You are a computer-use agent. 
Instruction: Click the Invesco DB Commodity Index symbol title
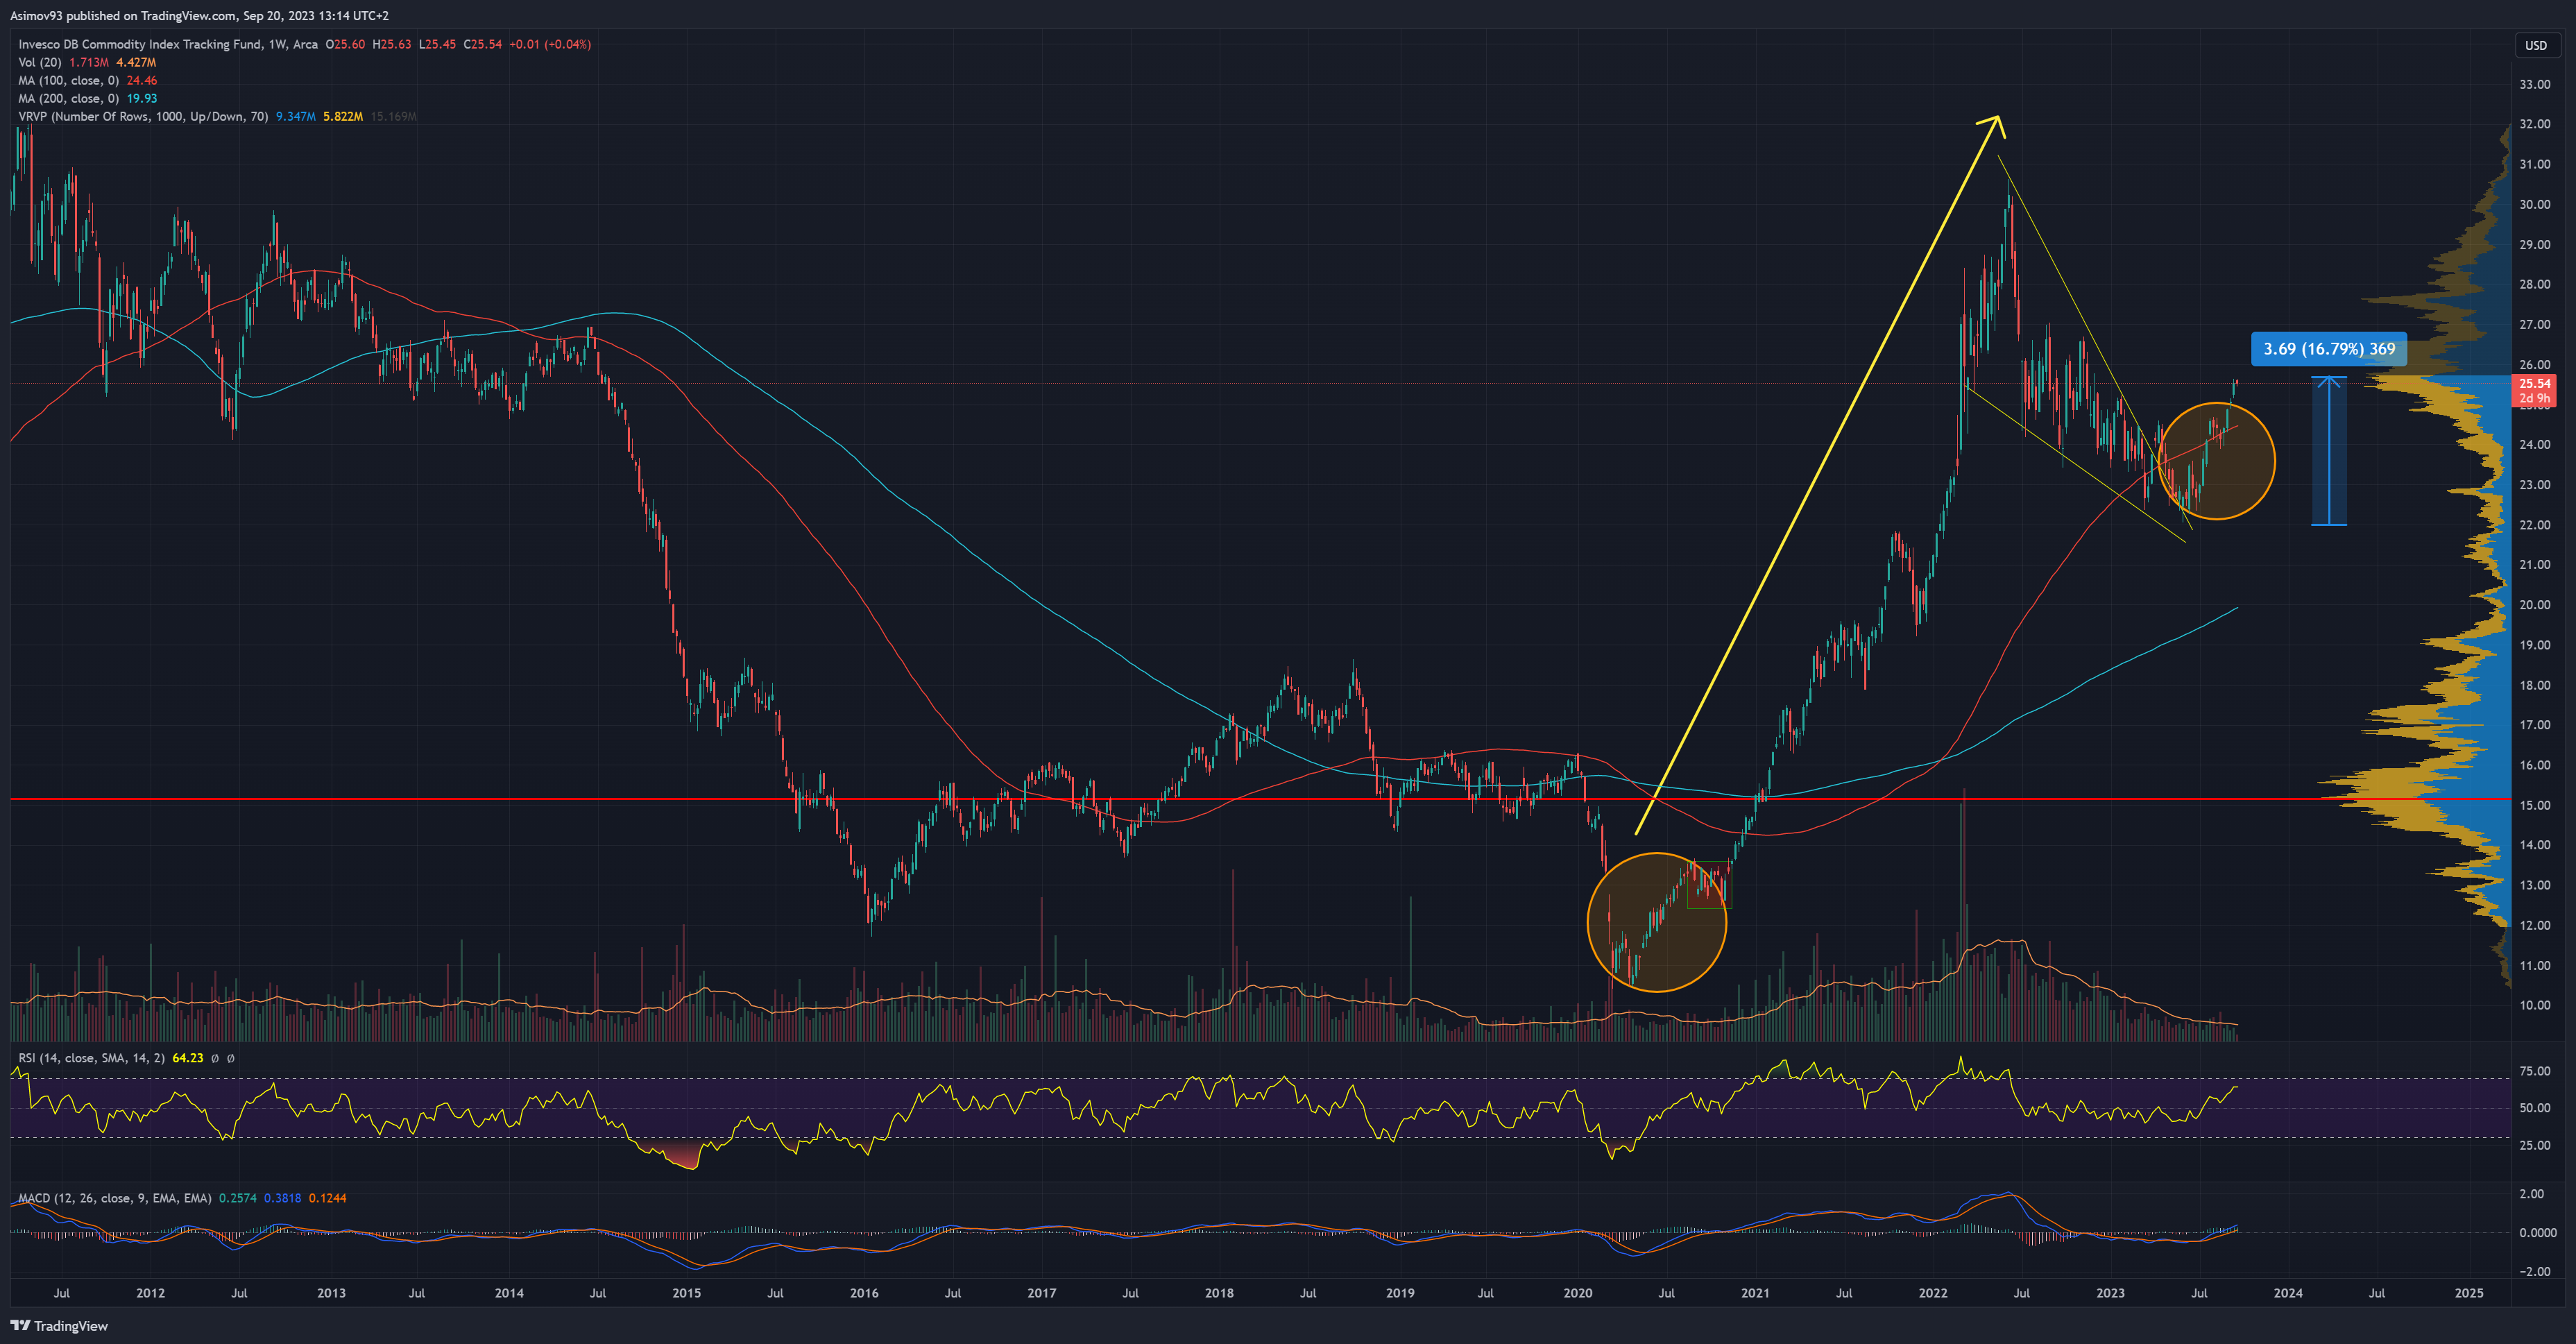pyautogui.click(x=140, y=44)
